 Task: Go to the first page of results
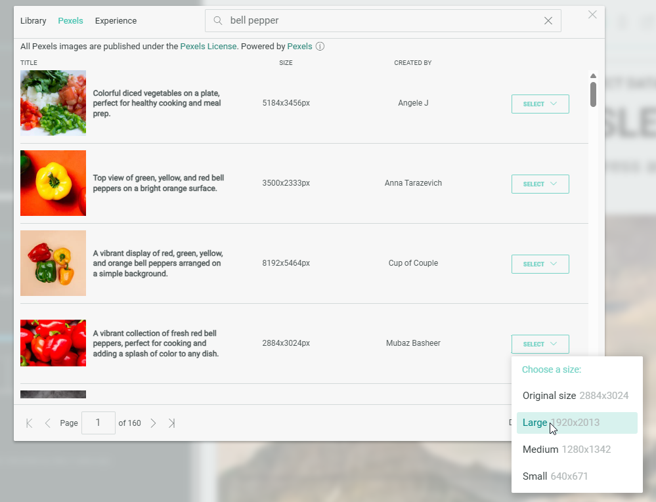tap(29, 423)
